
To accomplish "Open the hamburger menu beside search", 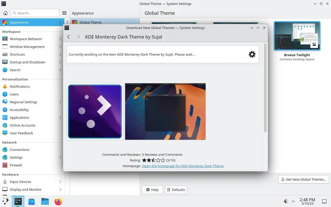I will tap(64, 13).
